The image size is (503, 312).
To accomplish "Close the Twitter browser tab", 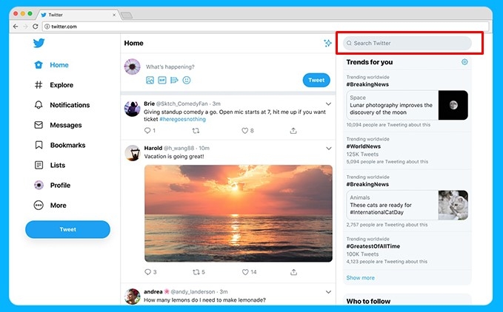I will [114, 15].
